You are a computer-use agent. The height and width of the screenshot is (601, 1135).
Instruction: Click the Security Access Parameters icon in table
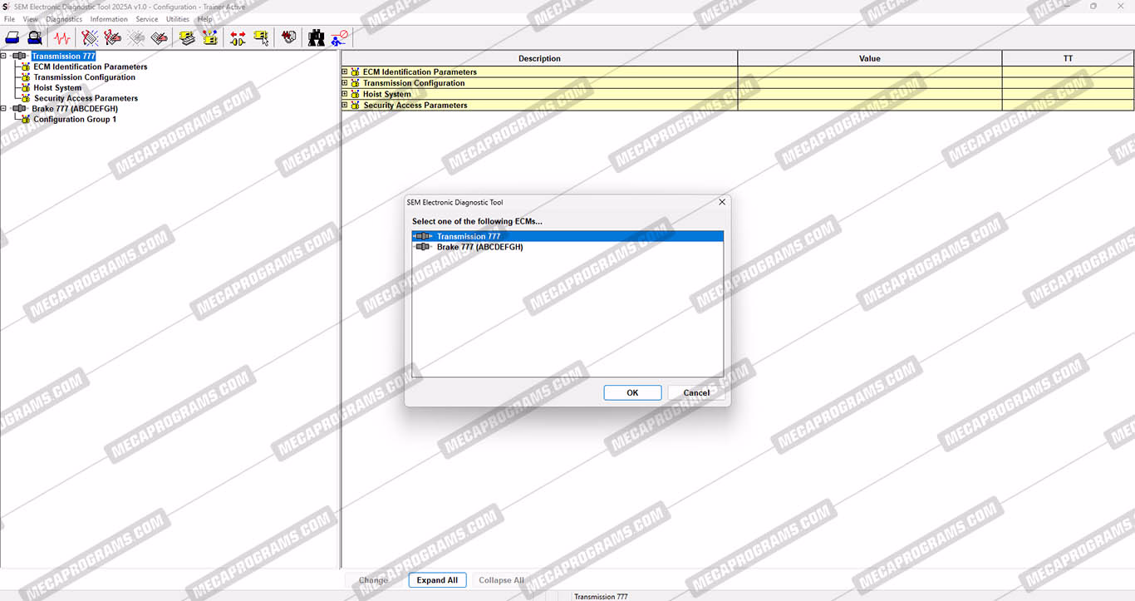coord(356,106)
